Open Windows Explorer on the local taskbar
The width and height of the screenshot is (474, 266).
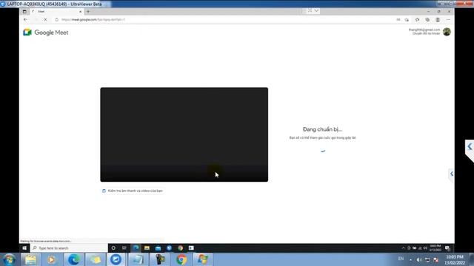coord(30,259)
